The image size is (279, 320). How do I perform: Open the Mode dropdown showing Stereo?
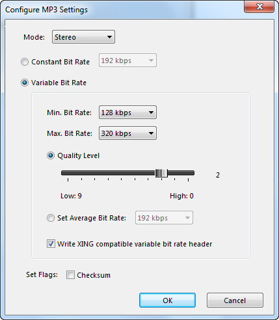(83, 37)
